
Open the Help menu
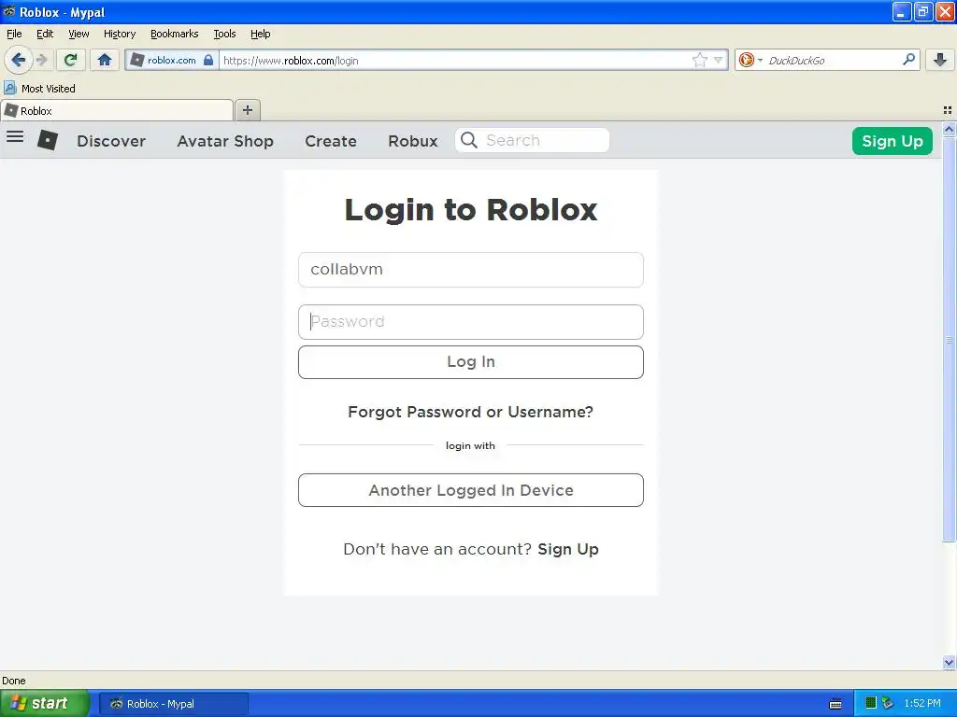(x=260, y=34)
